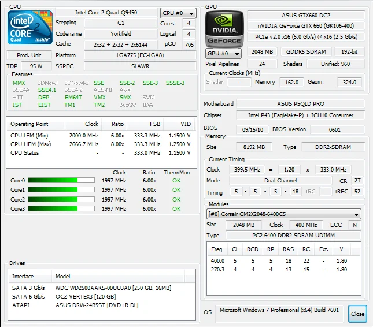Click the ASUS P5QLD PRO motherboard field
This screenshot has width=373, height=328.
(x=301, y=104)
